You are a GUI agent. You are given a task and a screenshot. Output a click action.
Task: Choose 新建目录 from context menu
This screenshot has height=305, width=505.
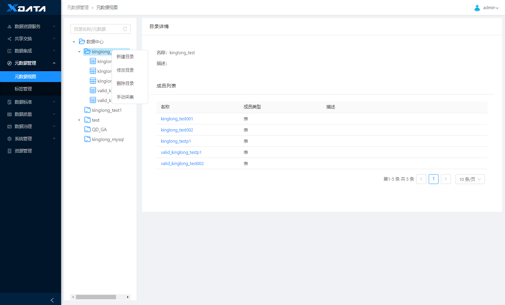pos(125,57)
